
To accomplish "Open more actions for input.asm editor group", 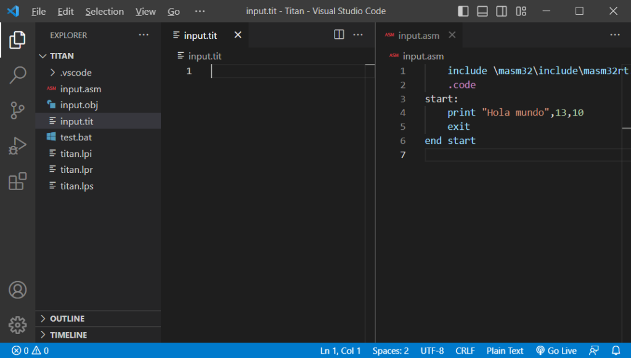I will tap(615, 35).
